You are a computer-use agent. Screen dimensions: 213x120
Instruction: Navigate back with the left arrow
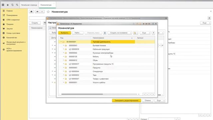(x=37, y=12)
